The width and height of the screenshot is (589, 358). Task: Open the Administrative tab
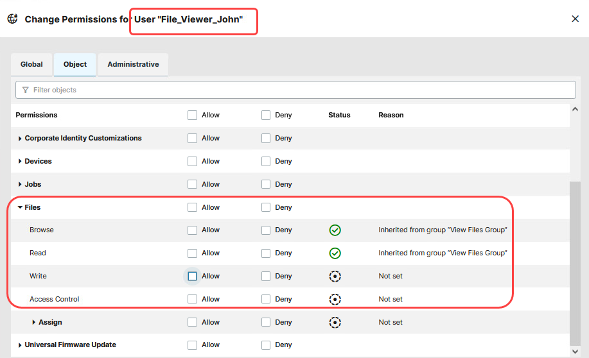(133, 65)
